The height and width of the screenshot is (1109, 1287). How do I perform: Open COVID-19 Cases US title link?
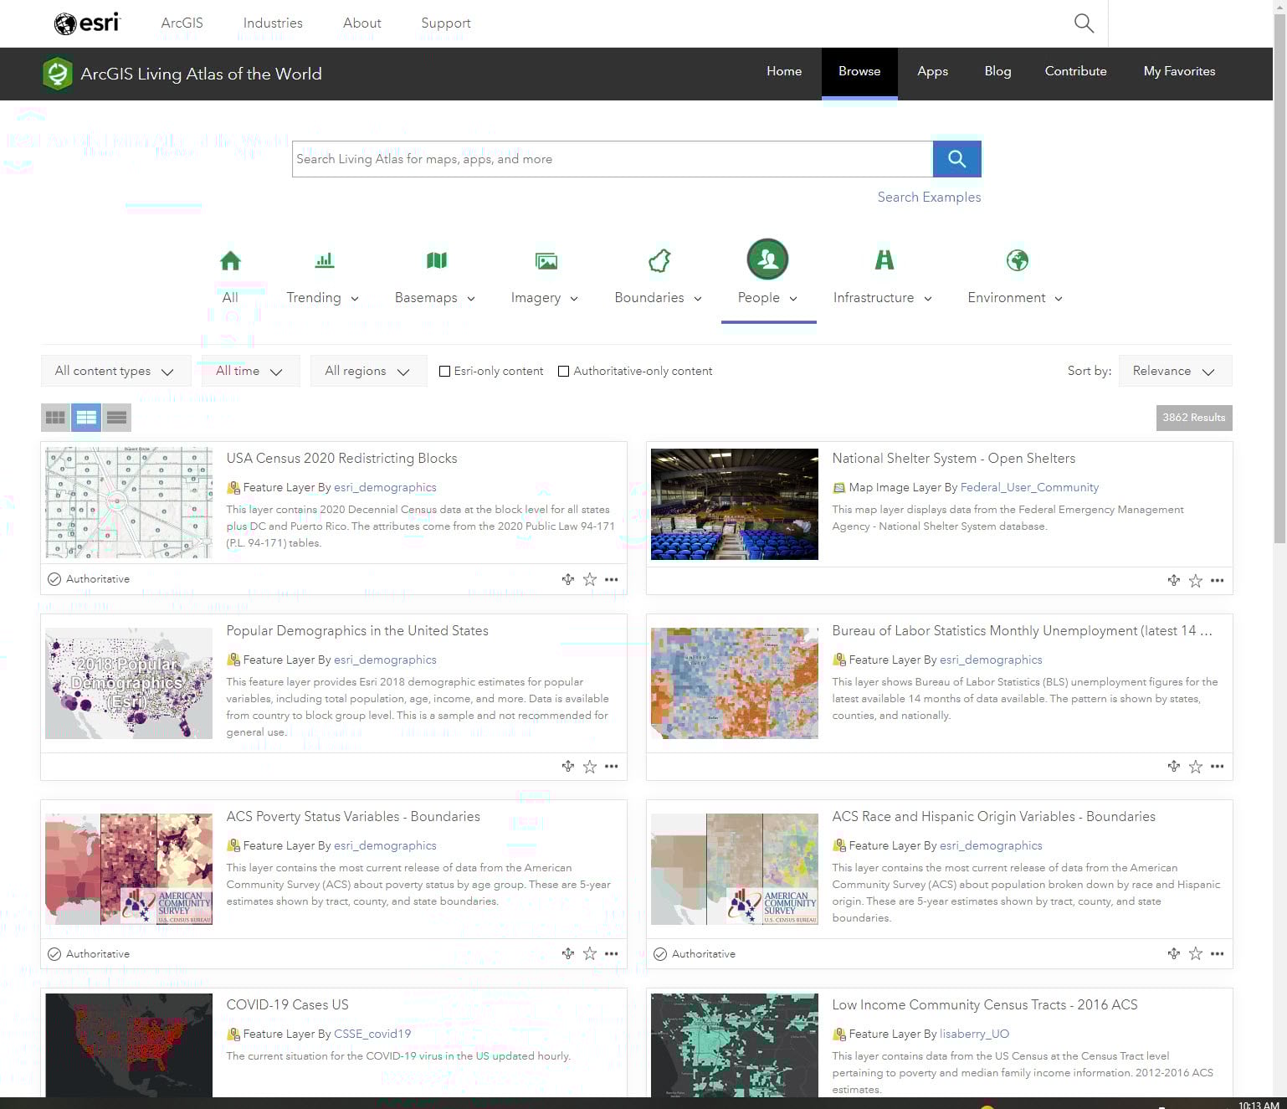tap(287, 1005)
